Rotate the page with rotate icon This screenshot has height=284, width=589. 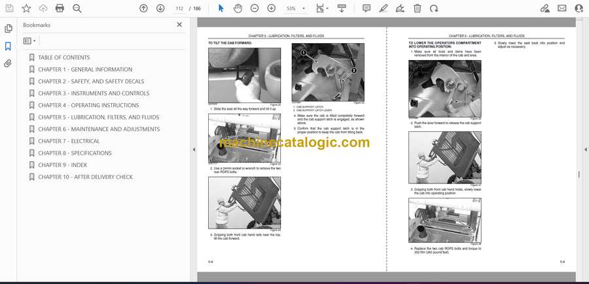coord(434,8)
